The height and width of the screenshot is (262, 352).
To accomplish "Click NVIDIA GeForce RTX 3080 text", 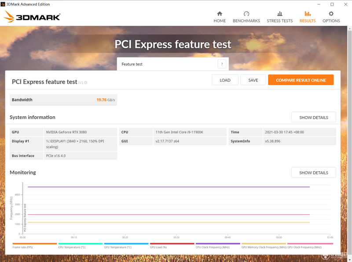I will click(66, 132).
